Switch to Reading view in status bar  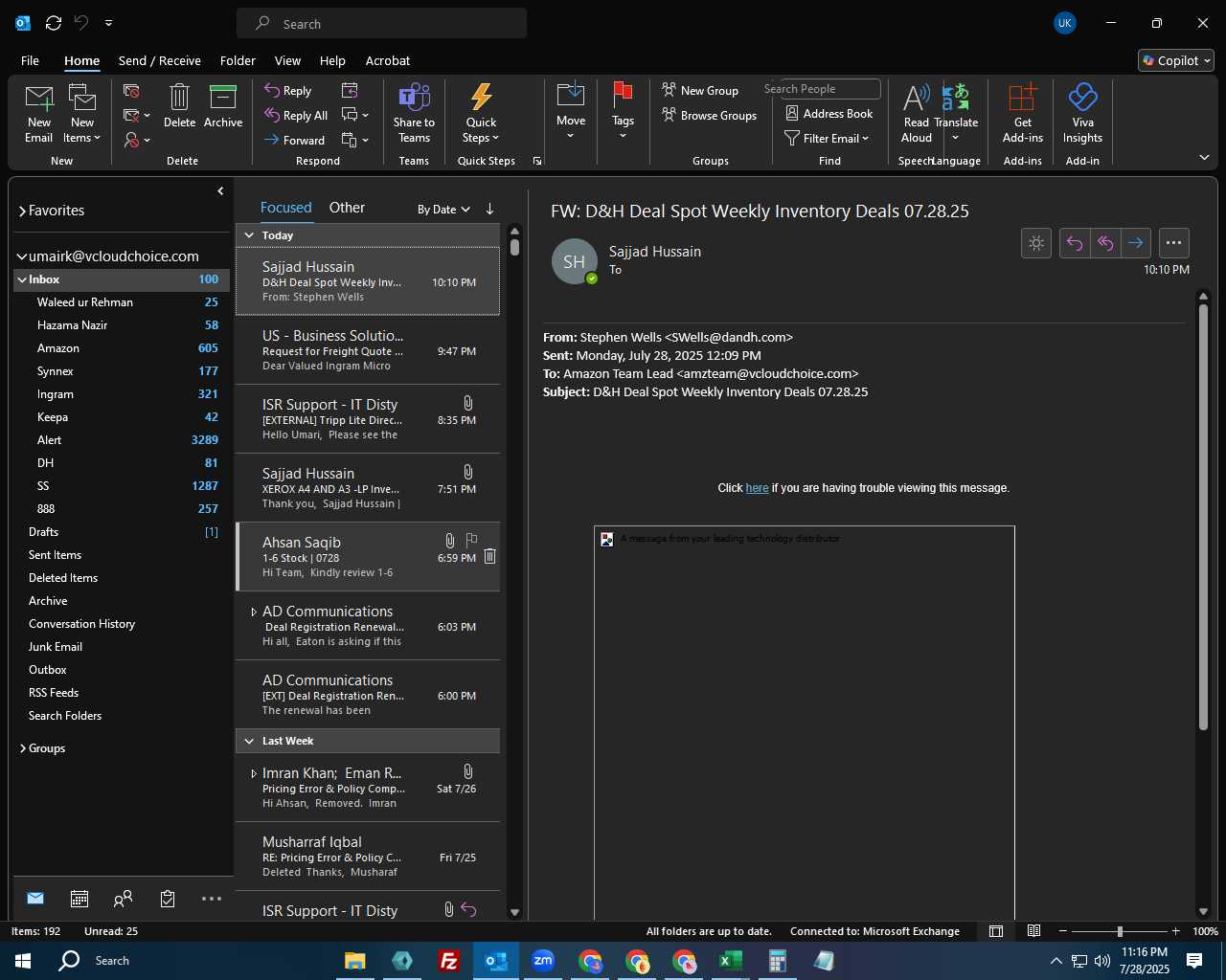[x=1034, y=931]
